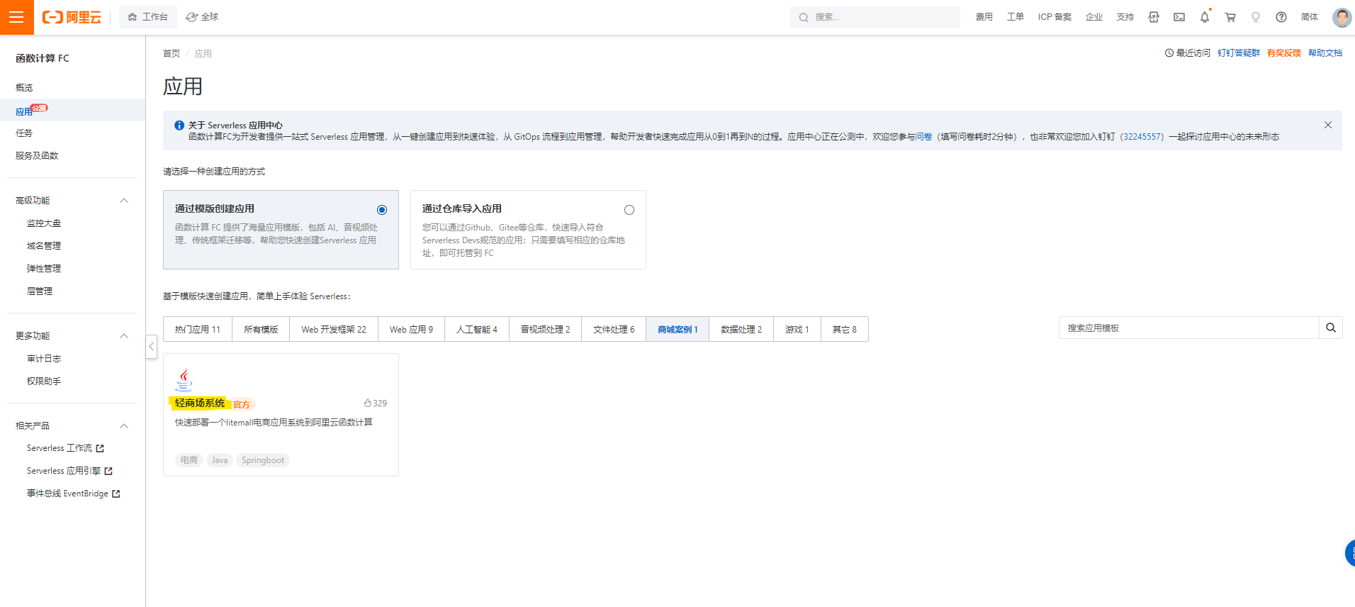Open 事件总线 EventBridge external link
The height and width of the screenshot is (607, 1355).
click(x=74, y=494)
